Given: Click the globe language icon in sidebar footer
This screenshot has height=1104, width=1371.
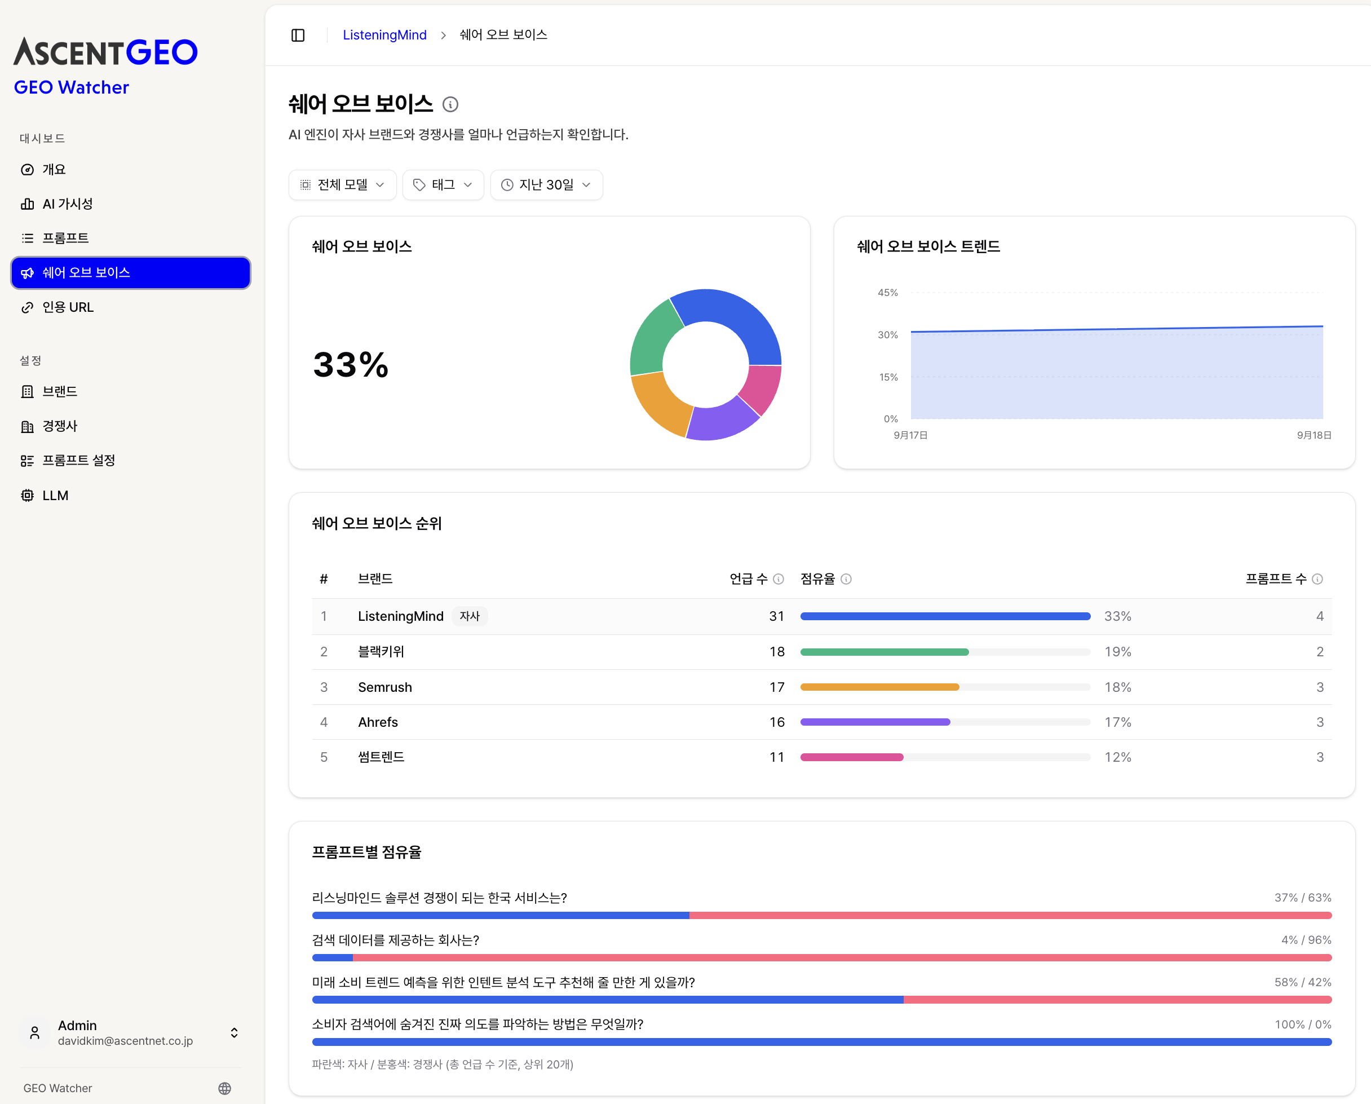Looking at the screenshot, I should pos(224,1088).
